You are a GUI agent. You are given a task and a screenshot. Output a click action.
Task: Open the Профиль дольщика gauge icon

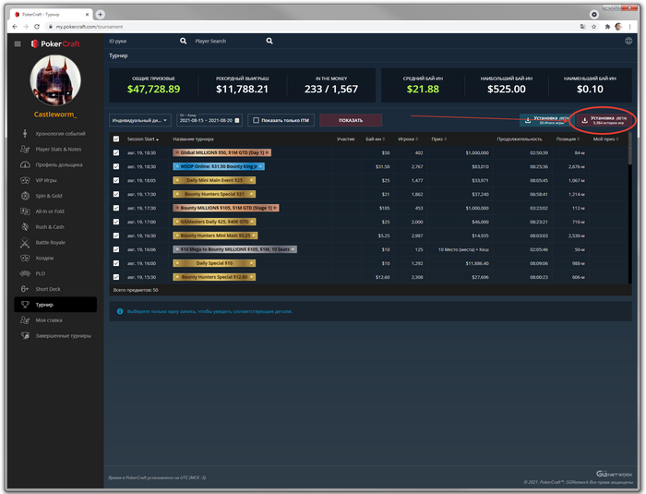(25, 164)
